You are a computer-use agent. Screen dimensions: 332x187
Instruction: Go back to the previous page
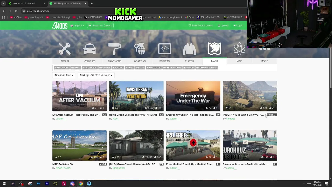click(x=4, y=11)
